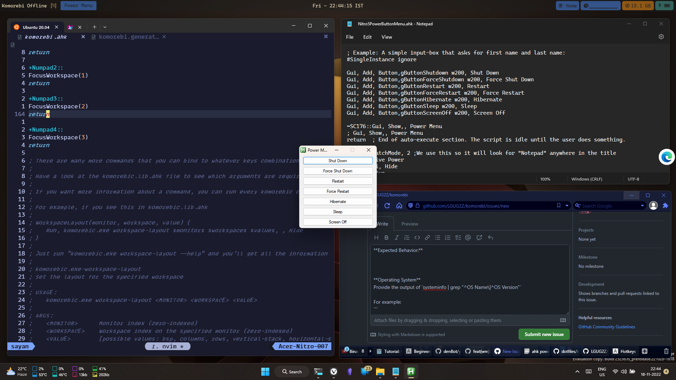Viewport: 676px width, 380px height.
Task: Click Submit new issue
Action: click(x=544, y=334)
